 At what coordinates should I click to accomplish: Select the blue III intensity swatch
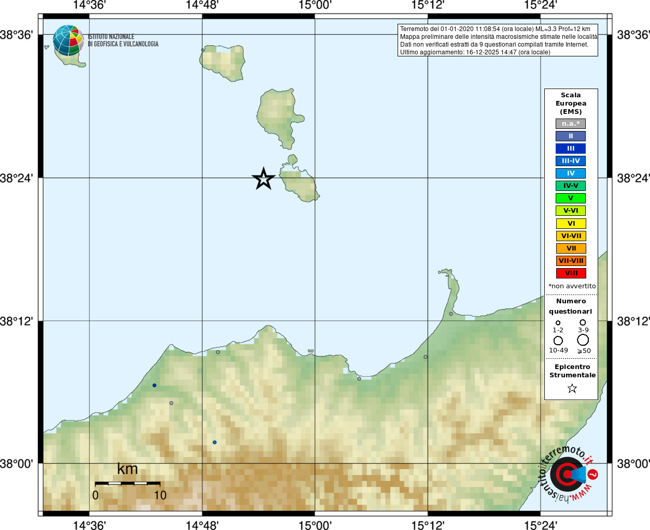click(x=571, y=149)
